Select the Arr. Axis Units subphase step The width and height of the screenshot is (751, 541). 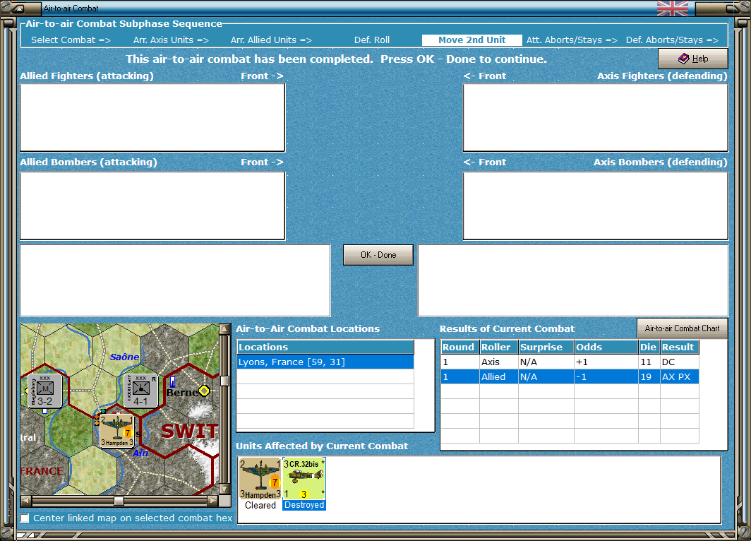(171, 40)
